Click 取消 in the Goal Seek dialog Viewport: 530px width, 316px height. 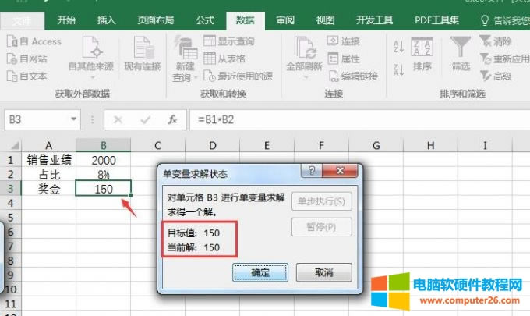pyautogui.click(x=324, y=273)
